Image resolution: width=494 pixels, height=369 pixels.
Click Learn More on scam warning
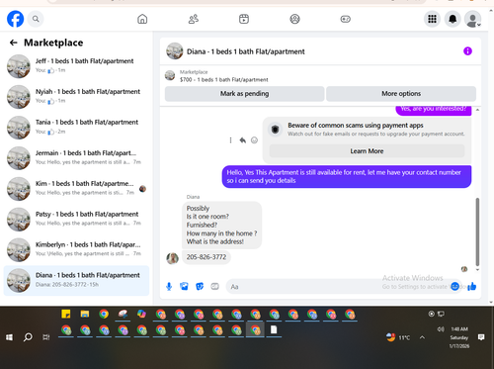coord(367,151)
